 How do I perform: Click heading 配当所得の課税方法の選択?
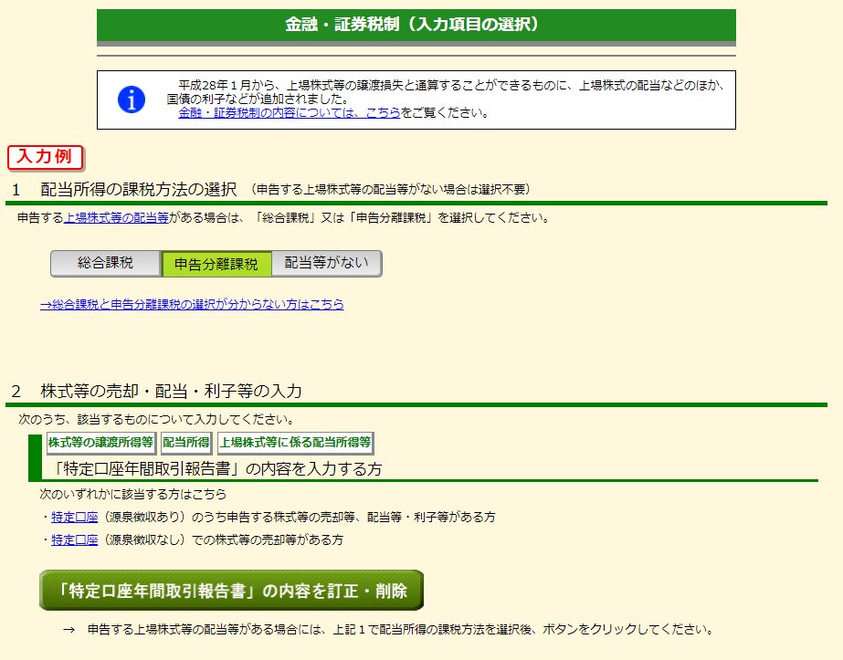tap(138, 189)
